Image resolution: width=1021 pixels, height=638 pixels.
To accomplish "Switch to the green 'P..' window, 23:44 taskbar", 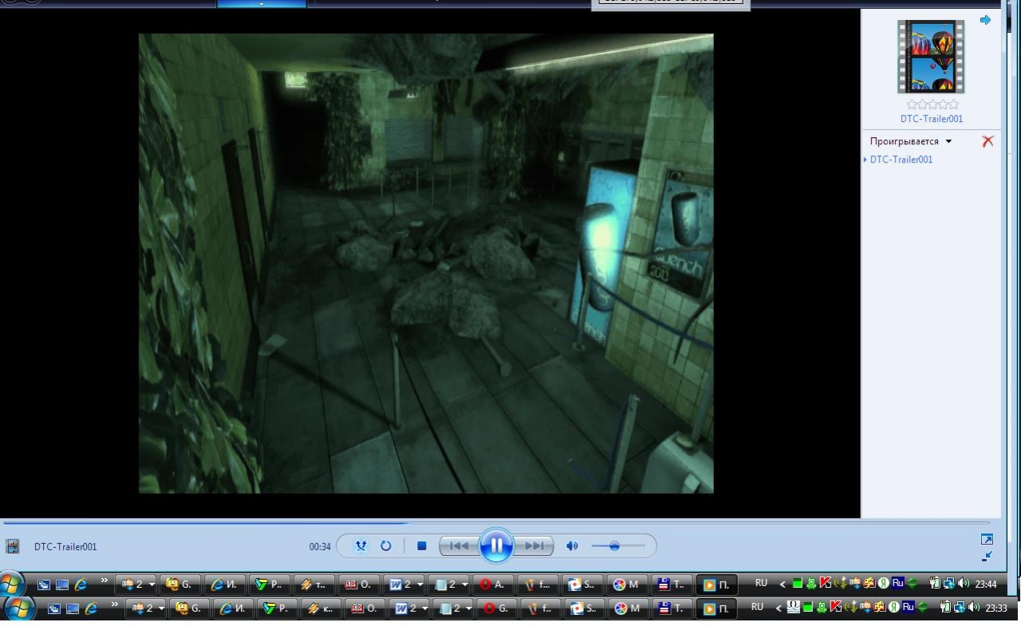I will click(x=270, y=585).
